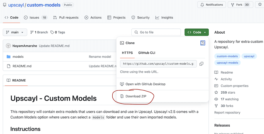Screen dimensions: 264x134
Task: Open the clone help question mark icon
Action: (203, 43)
